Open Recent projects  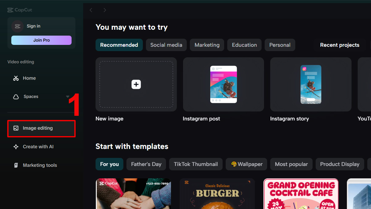pyautogui.click(x=340, y=45)
